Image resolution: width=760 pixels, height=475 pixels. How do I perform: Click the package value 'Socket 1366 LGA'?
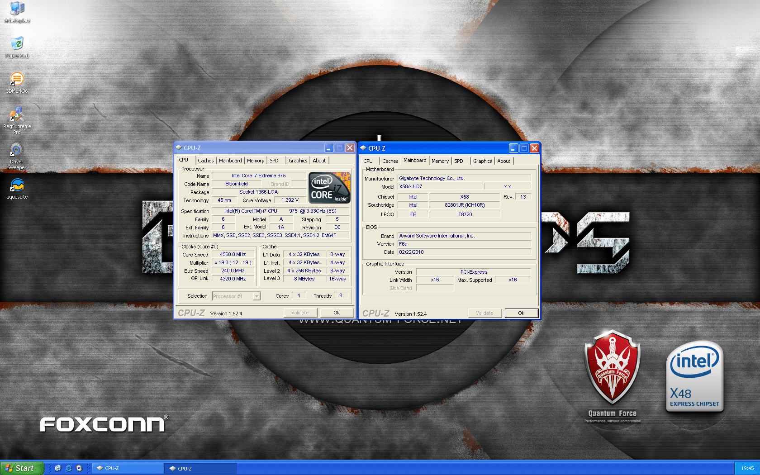click(259, 192)
